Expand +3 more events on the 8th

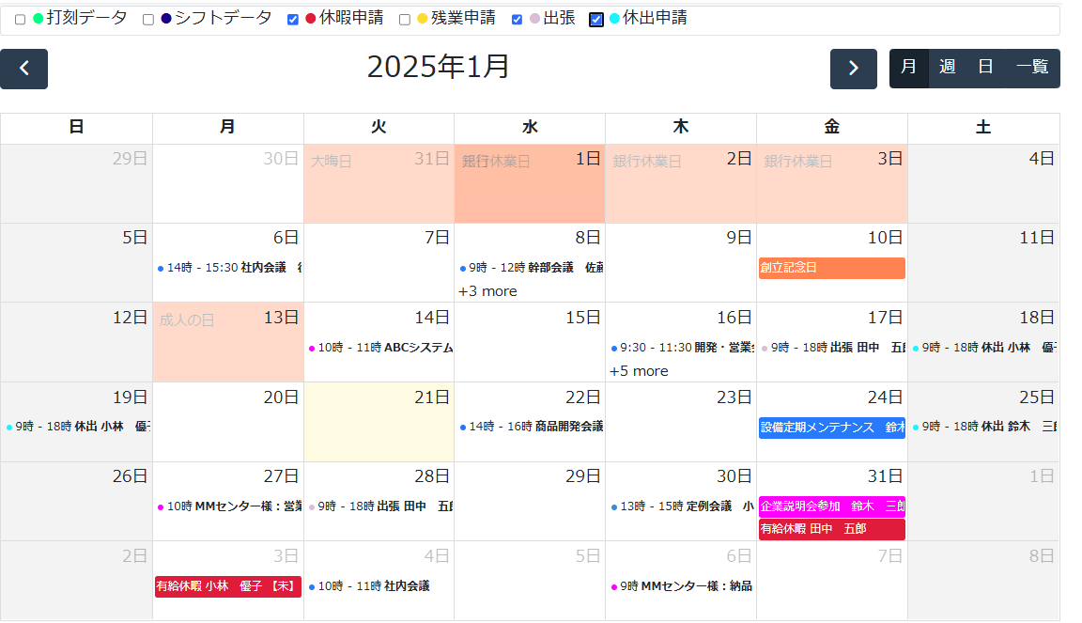pos(487,291)
